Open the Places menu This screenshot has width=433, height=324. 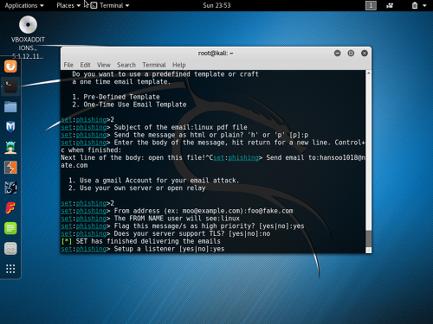click(68, 5)
